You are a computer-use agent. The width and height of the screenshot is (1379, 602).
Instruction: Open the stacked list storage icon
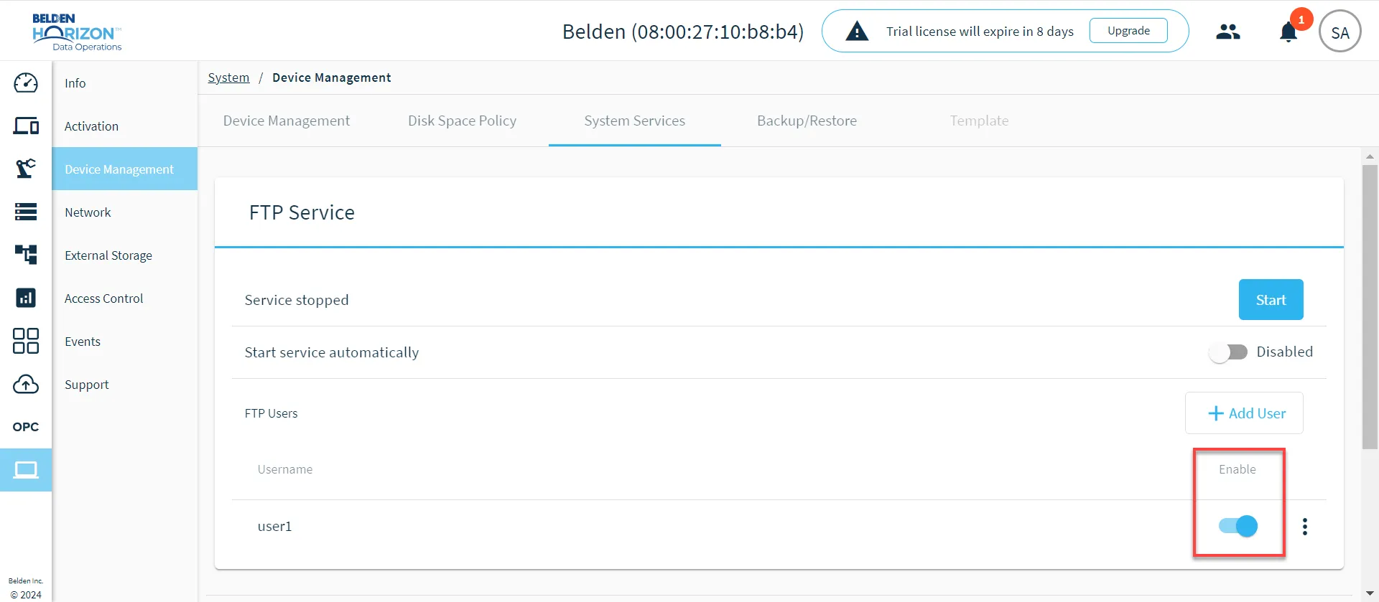click(26, 212)
